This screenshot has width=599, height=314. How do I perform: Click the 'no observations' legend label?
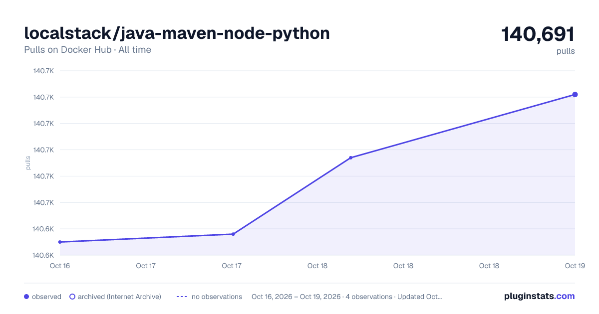click(x=217, y=297)
